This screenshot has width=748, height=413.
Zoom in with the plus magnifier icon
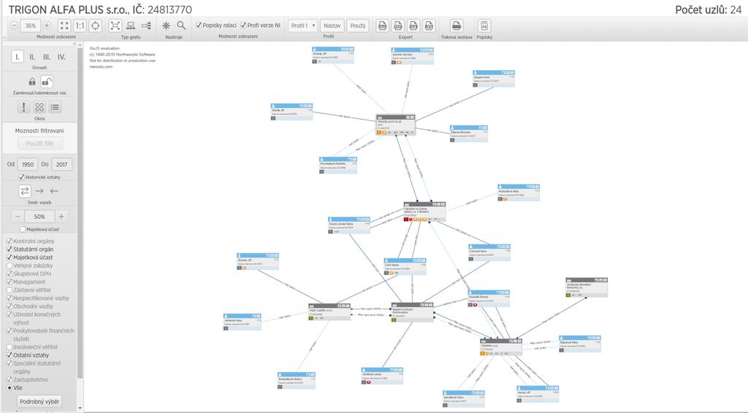click(x=47, y=26)
